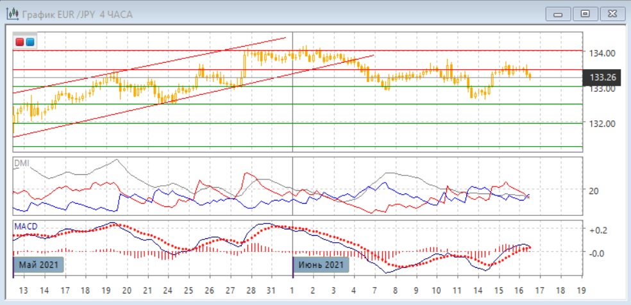
Task: Click the MACD +0.2 axis label
Action: (x=598, y=229)
